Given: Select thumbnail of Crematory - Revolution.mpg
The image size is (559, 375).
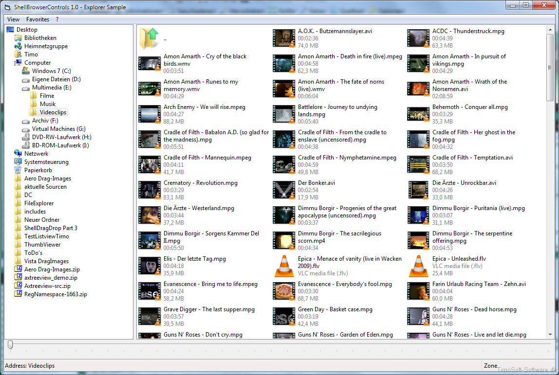Looking at the screenshot, I should click(x=149, y=190).
